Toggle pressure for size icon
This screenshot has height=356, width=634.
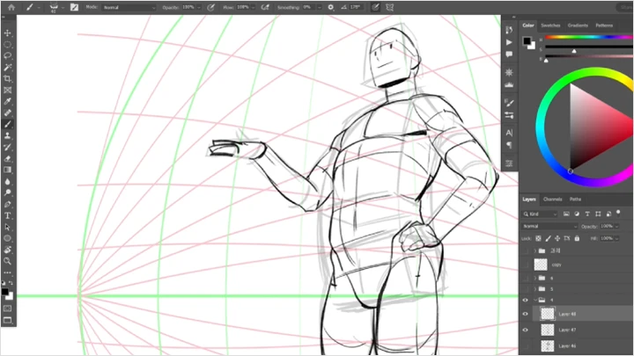pyautogui.click(x=375, y=7)
